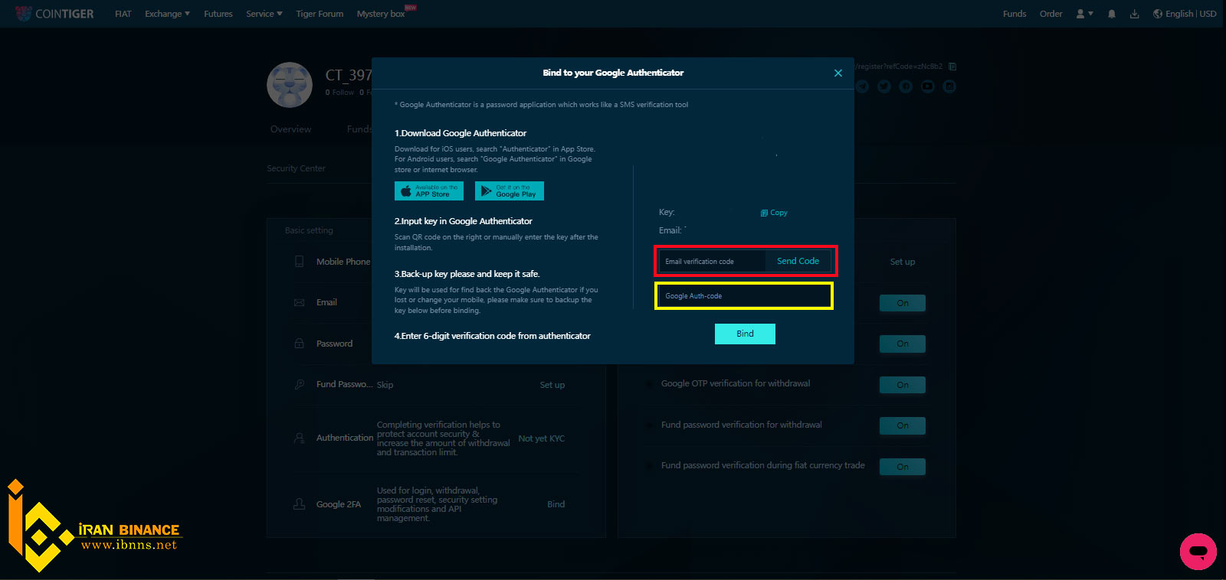The width and height of the screenshot is (1226, 580).
Task: Open the Facebook share icon
Action: pos(906,86)
